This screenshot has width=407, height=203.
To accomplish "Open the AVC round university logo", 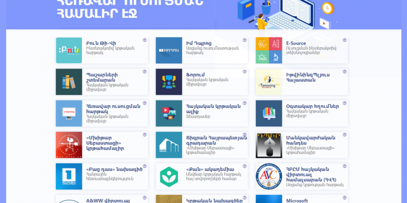I will point(269,176).
